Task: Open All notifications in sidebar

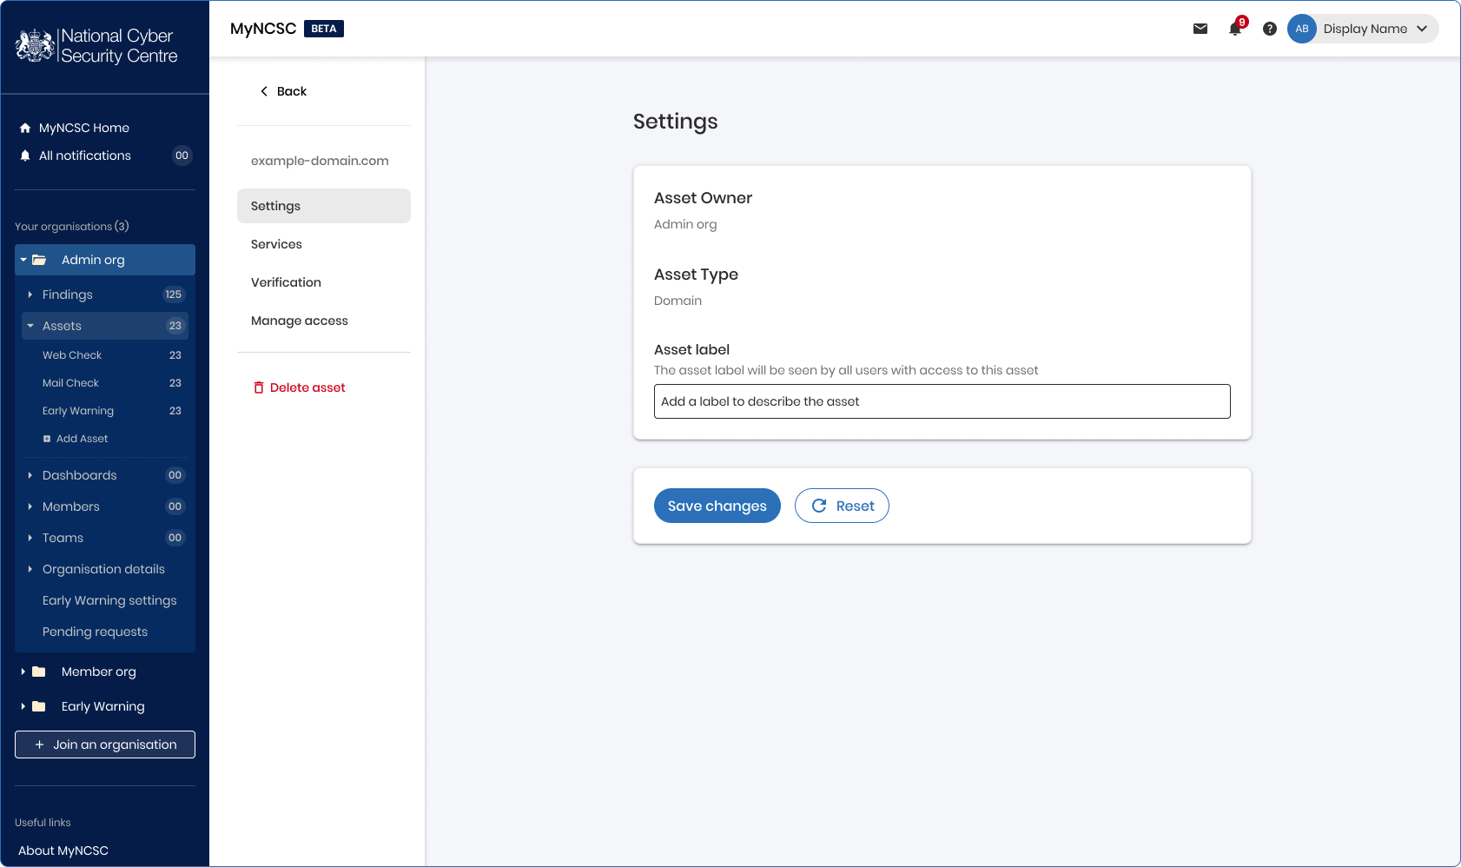Action: click(x=85, y=156)
